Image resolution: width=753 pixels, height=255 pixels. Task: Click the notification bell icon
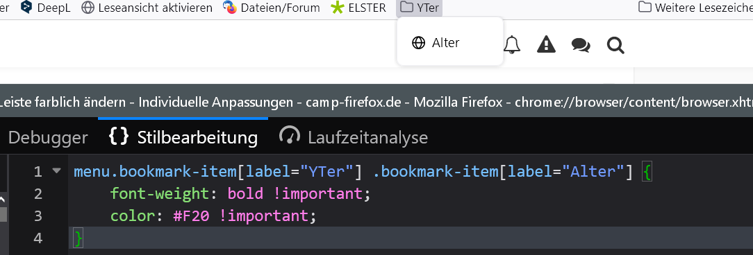pyautogui.click(x=512, y=44)
